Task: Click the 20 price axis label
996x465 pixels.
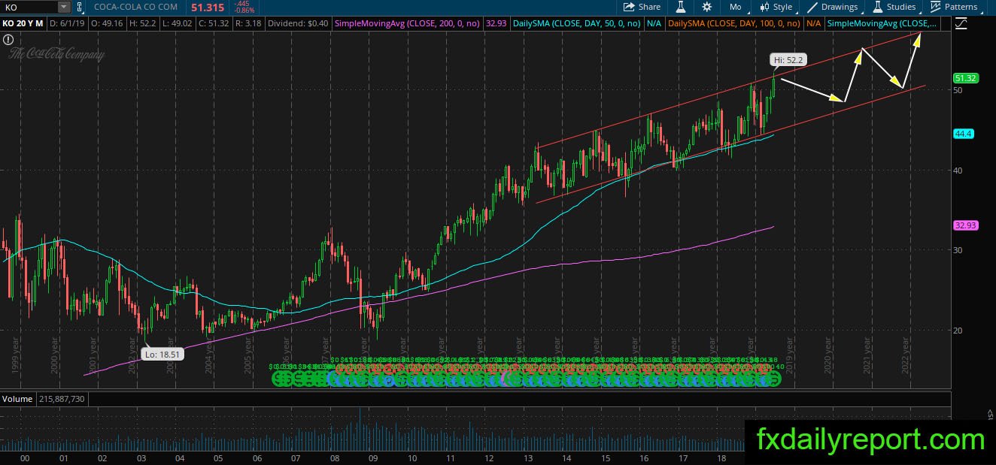Action: pos(958,330)
